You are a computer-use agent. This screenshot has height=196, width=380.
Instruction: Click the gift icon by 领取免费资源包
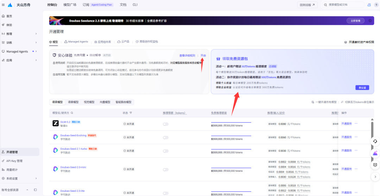point(218,59)
